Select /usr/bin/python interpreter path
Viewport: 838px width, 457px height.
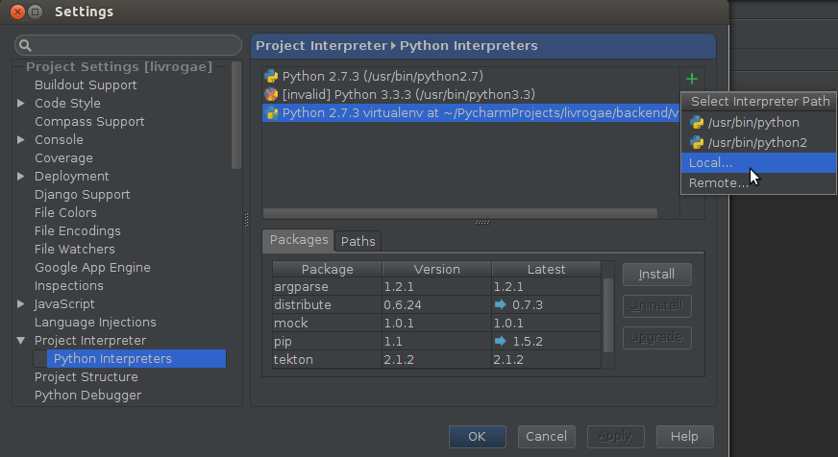(758, 122)
